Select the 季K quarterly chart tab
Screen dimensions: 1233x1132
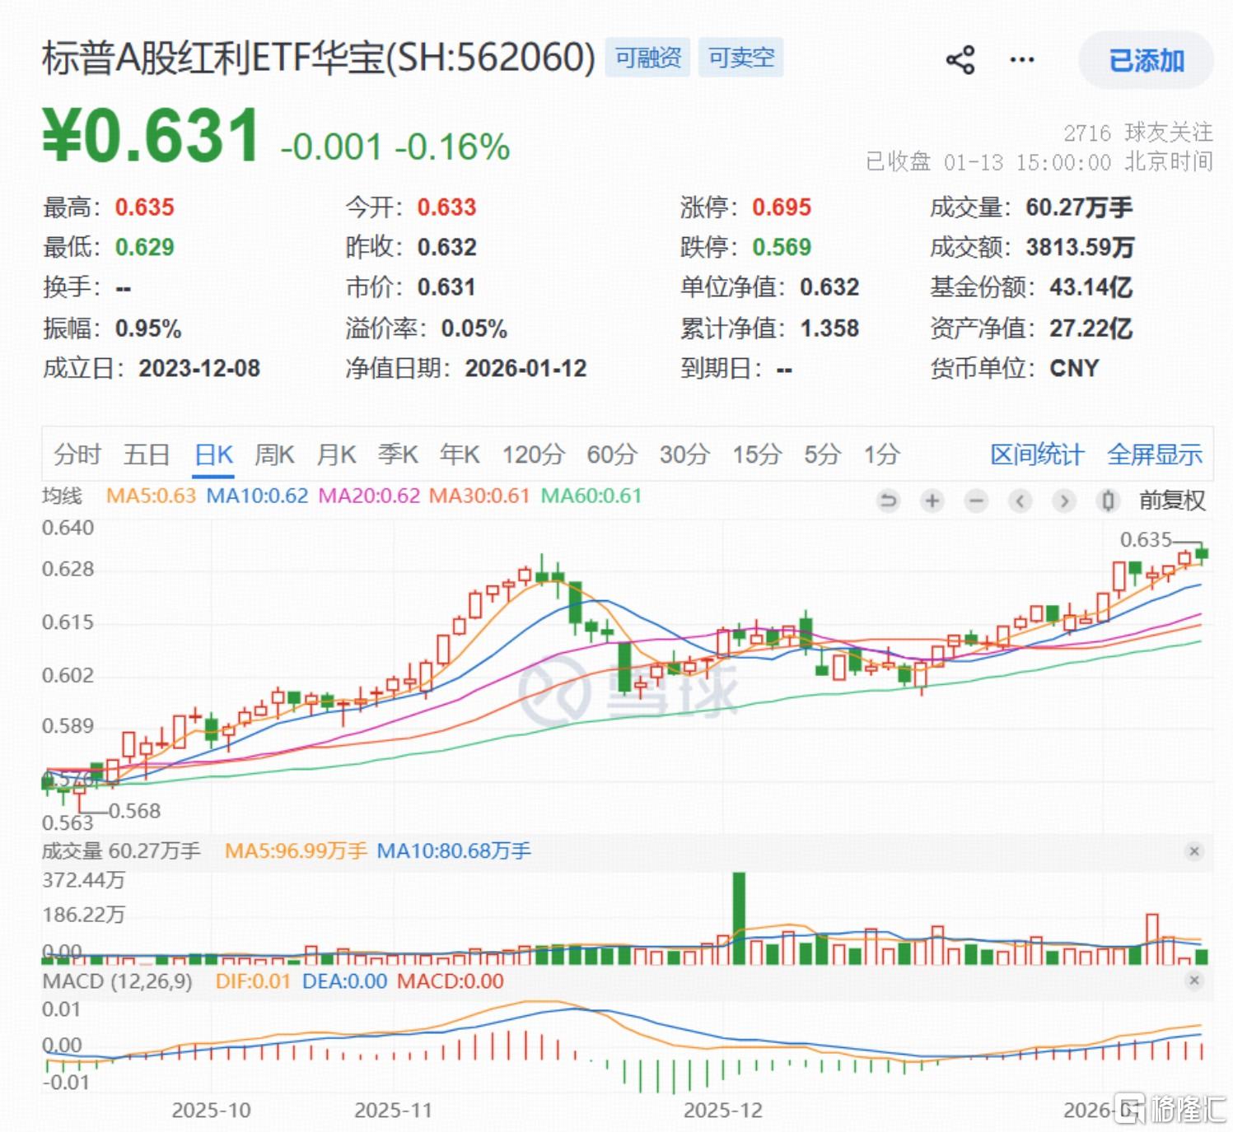click(398, 454)
